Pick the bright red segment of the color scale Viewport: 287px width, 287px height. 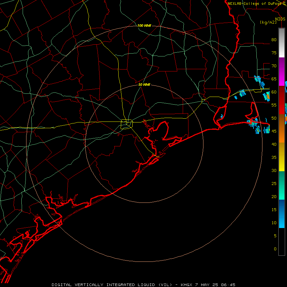tap(282, 100)
